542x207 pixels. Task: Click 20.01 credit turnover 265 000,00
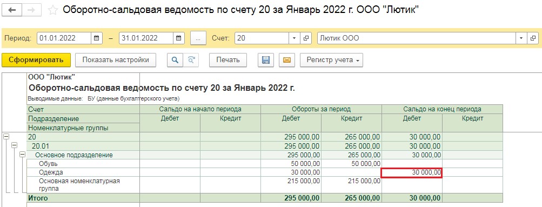click(351, 146)
